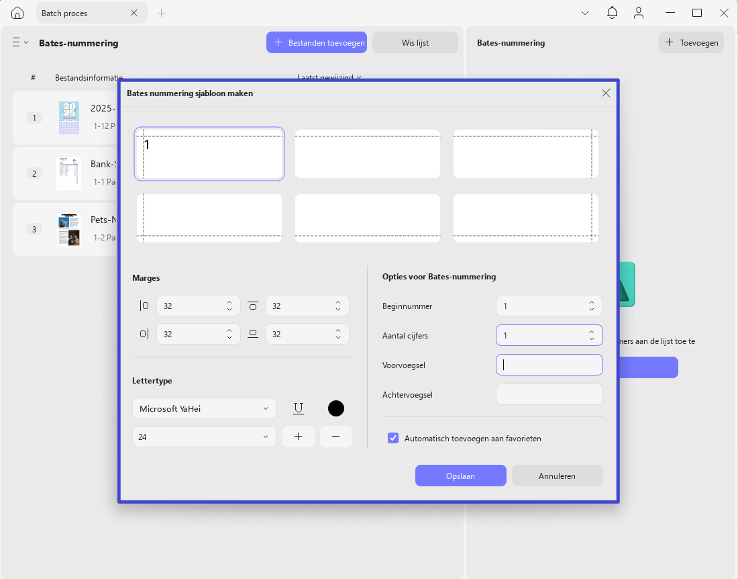Click the Opslaan button

coord(460,476)
